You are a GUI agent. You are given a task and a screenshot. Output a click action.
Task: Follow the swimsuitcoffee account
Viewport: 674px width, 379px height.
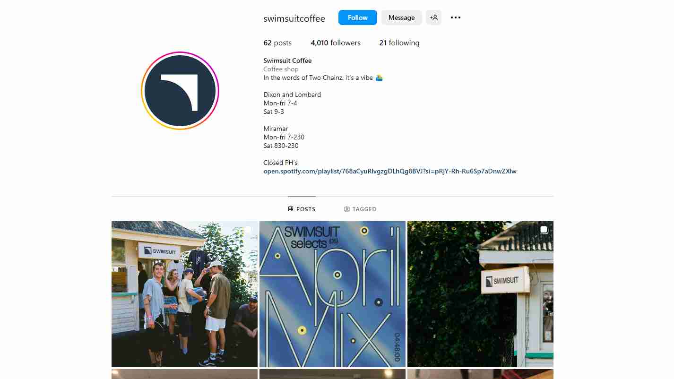click(358, 17)
